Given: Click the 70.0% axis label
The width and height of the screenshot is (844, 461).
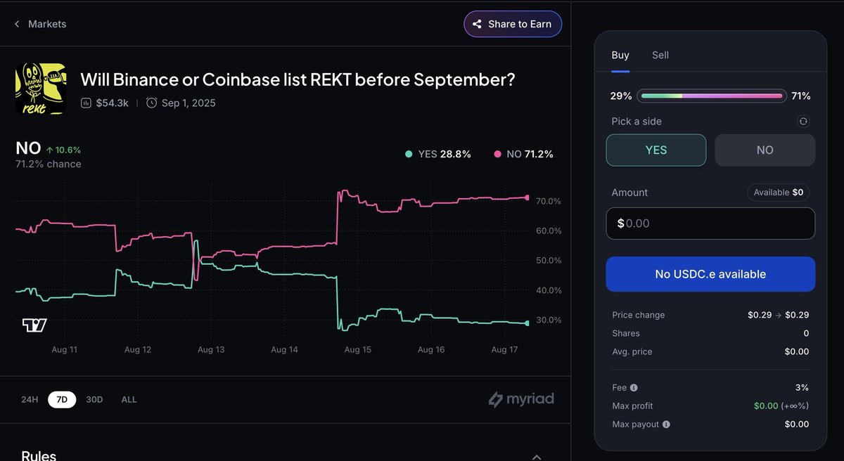Looking at the screenshot, I should click(x=549, y=201).
